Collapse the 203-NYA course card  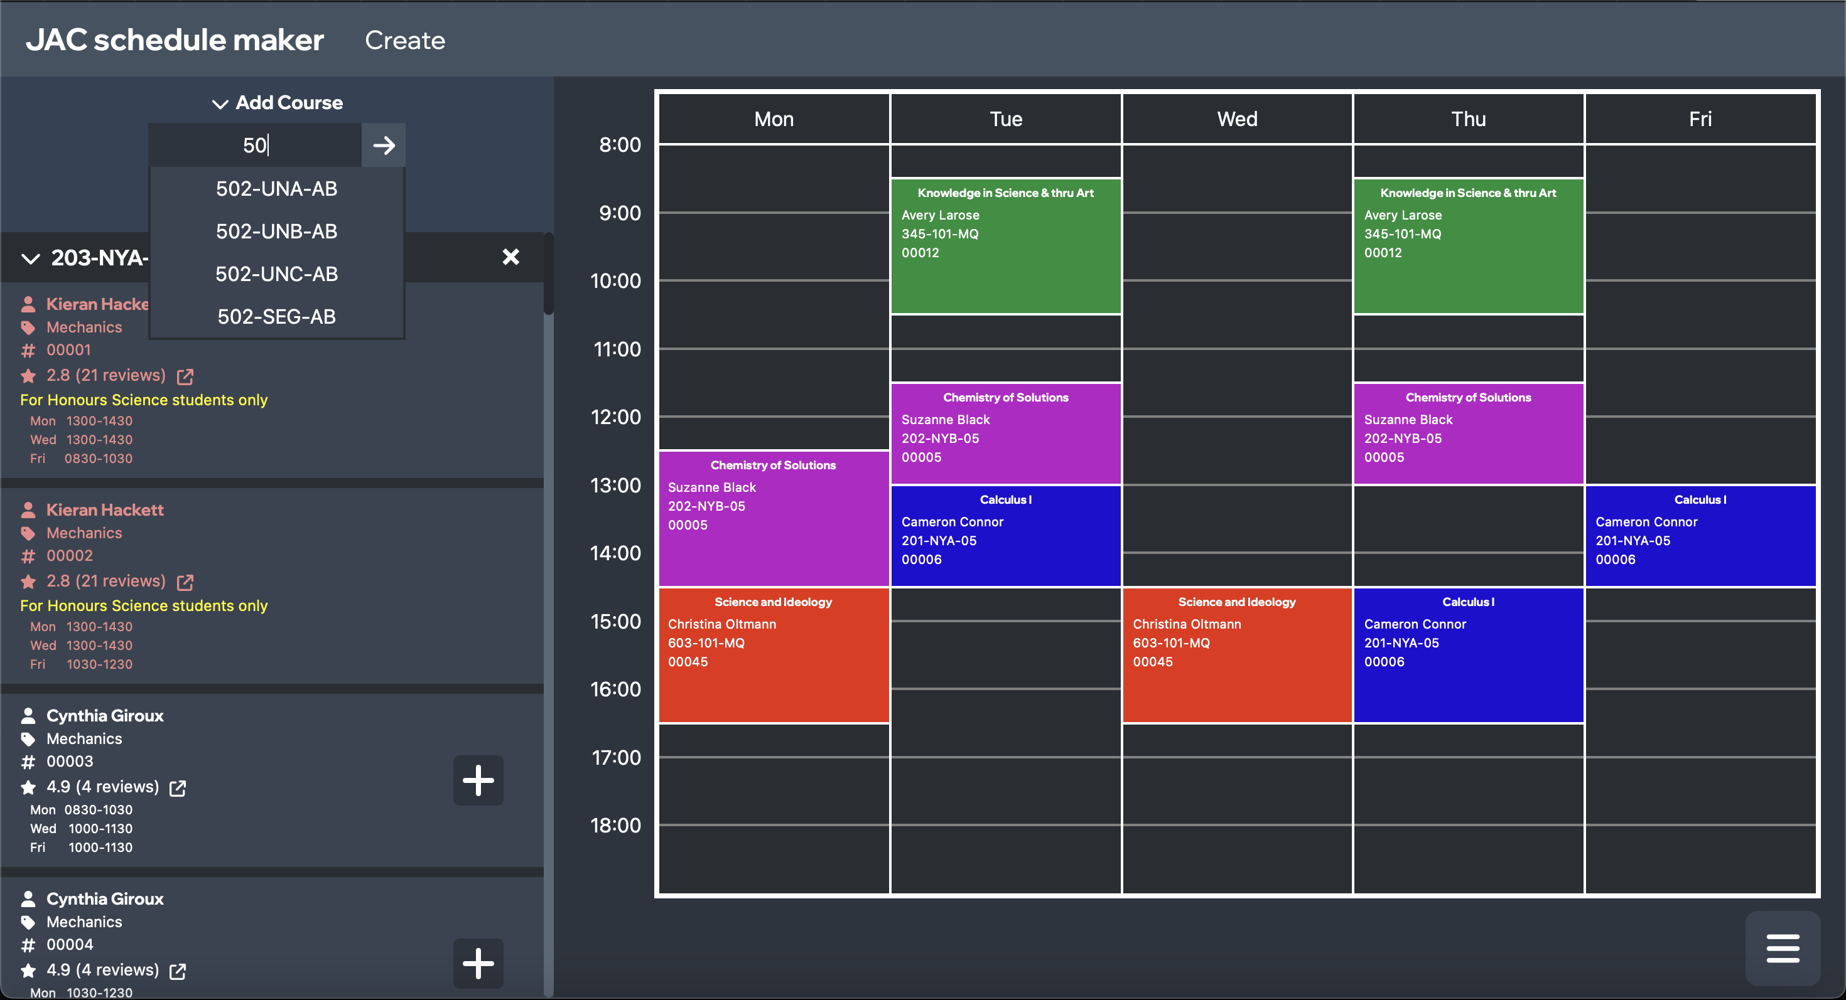30,258
